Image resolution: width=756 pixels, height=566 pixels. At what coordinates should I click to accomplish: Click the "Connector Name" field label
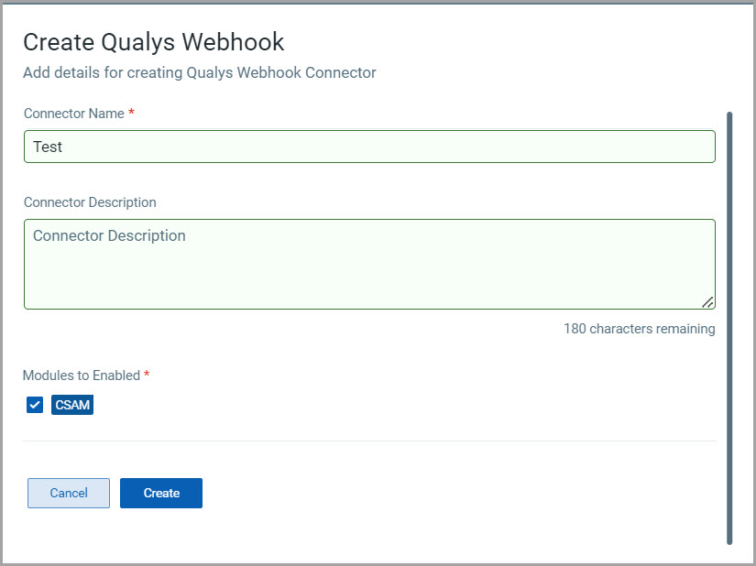pos(74,114)
